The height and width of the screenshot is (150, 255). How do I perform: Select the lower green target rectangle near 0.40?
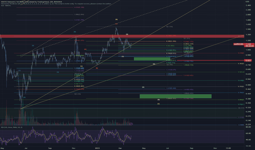(x=175, y=96)
